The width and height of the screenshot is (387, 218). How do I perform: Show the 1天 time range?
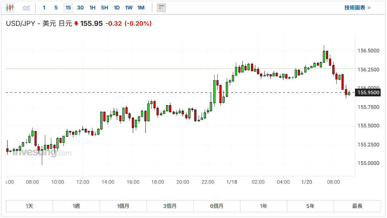[29, 206]
